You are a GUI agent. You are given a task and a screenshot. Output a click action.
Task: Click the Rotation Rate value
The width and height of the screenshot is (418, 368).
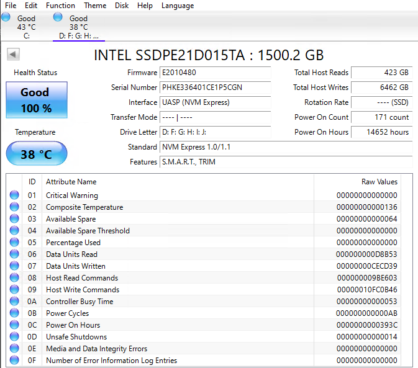(x=382, y=102)
